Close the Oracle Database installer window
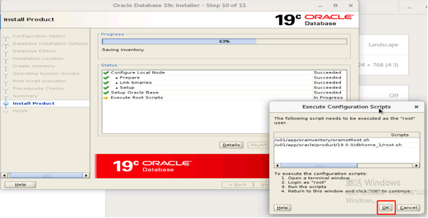 point(351,6)
